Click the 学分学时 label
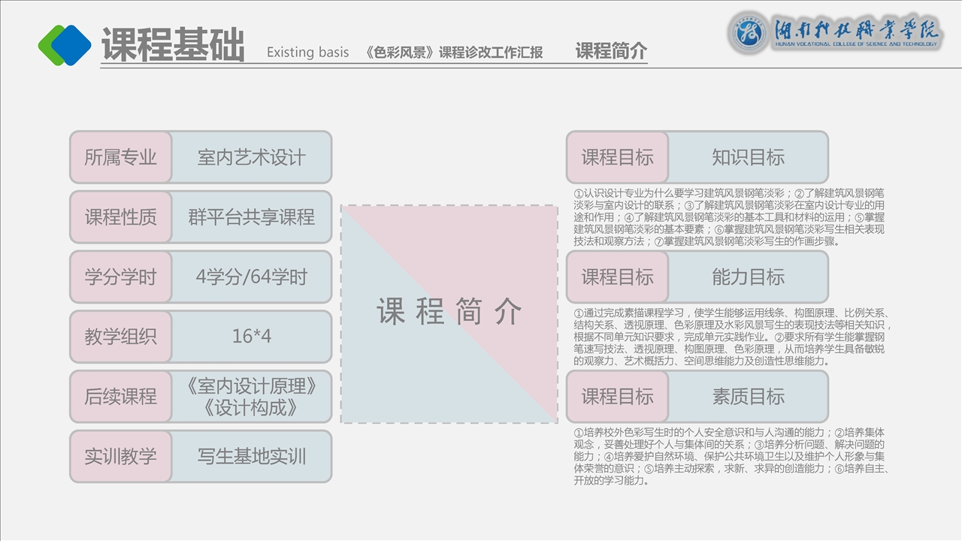 tap(121, 277)
